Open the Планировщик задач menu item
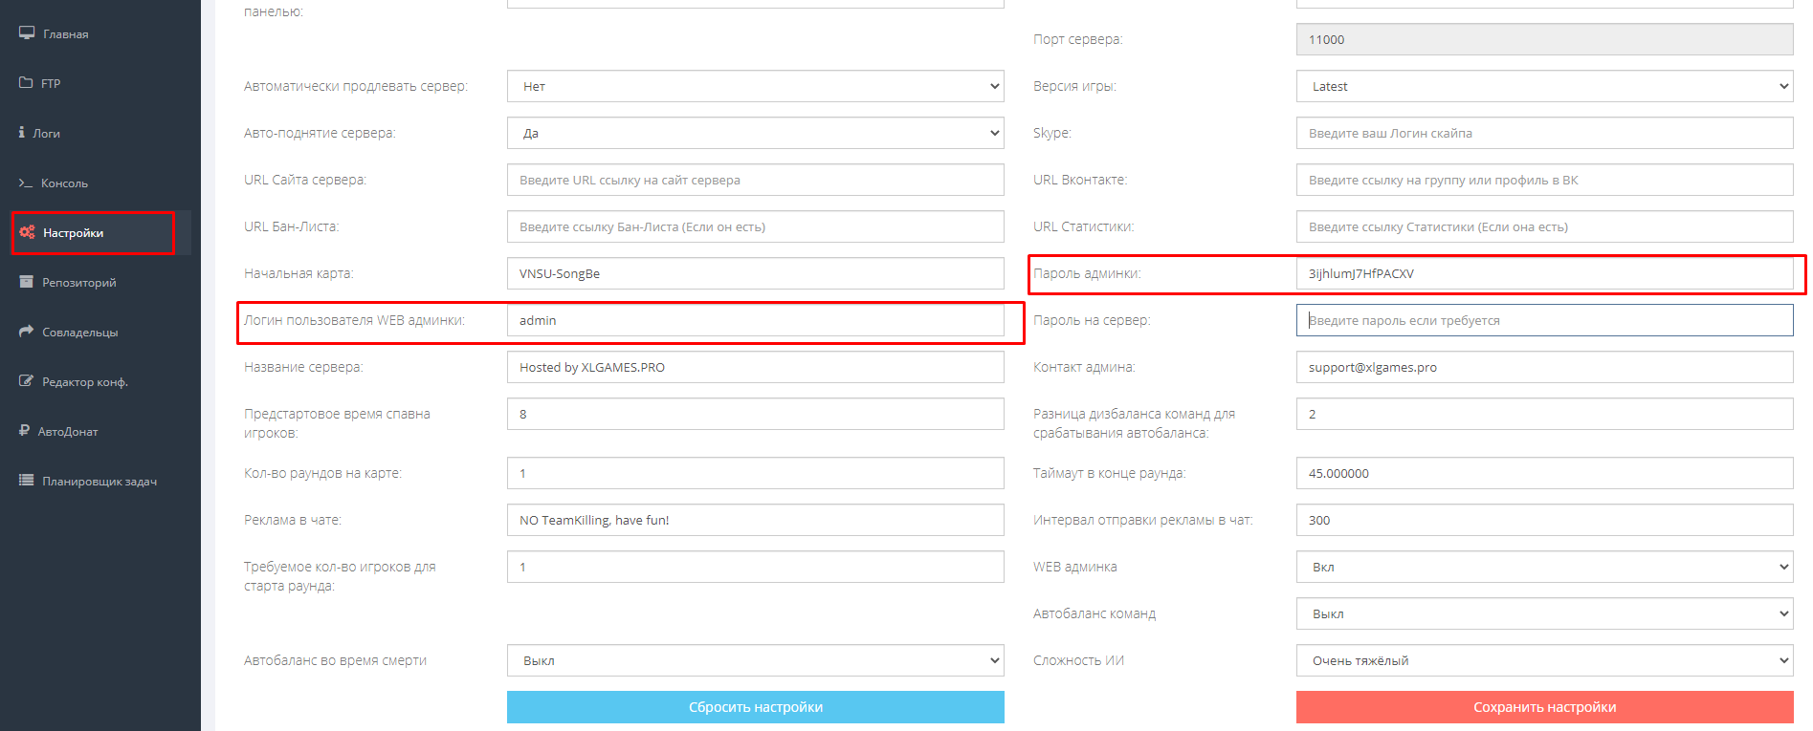 pos(99,481)
